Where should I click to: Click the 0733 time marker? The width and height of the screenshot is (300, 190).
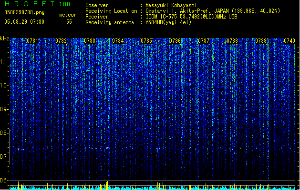tap(90, 41)
